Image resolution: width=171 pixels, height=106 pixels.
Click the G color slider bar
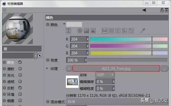coord(129,46)
